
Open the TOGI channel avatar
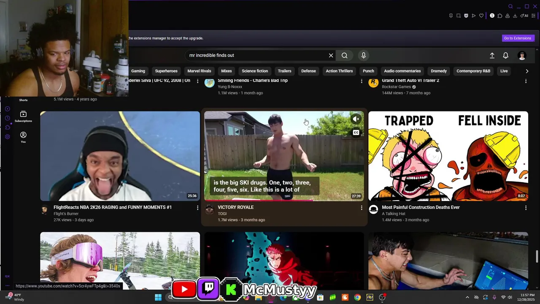click(x=210, y=209)
